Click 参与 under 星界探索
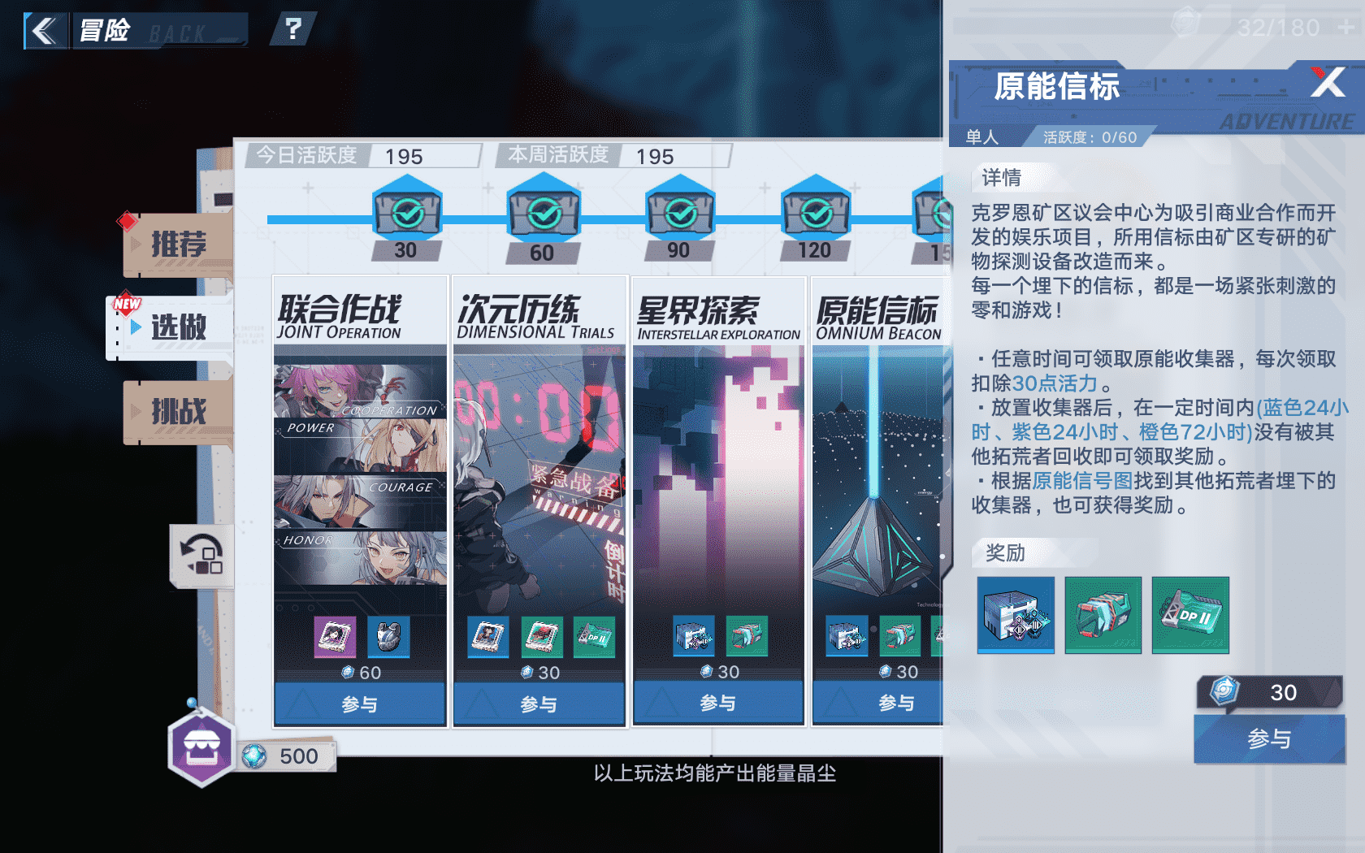The image size is (1365, 853). click(719, 704)
